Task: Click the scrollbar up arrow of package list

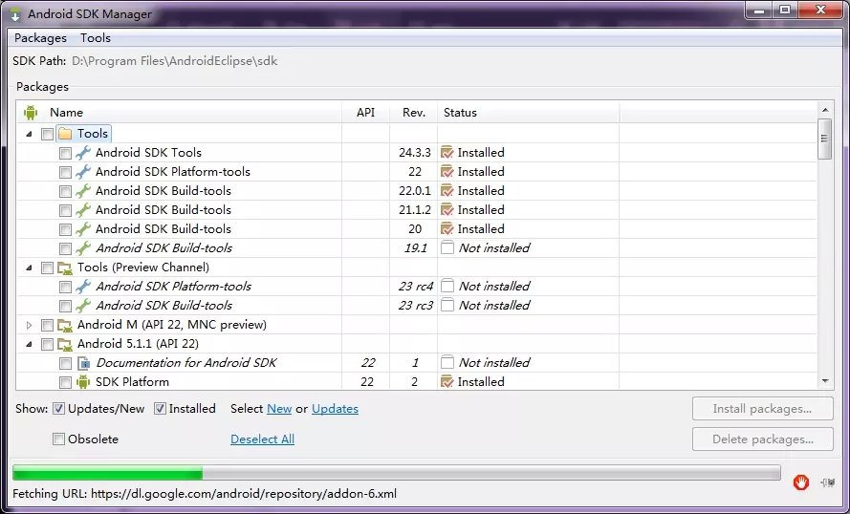Action: [x=825, y=110]
